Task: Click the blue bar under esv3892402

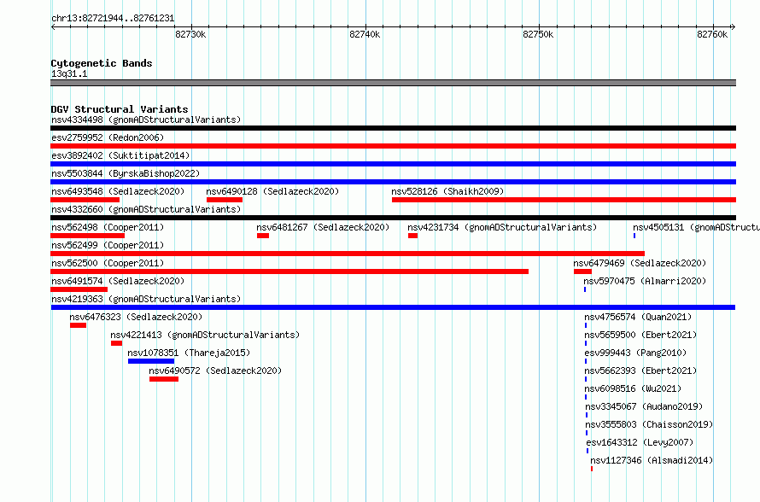Action: pos(393,164)
